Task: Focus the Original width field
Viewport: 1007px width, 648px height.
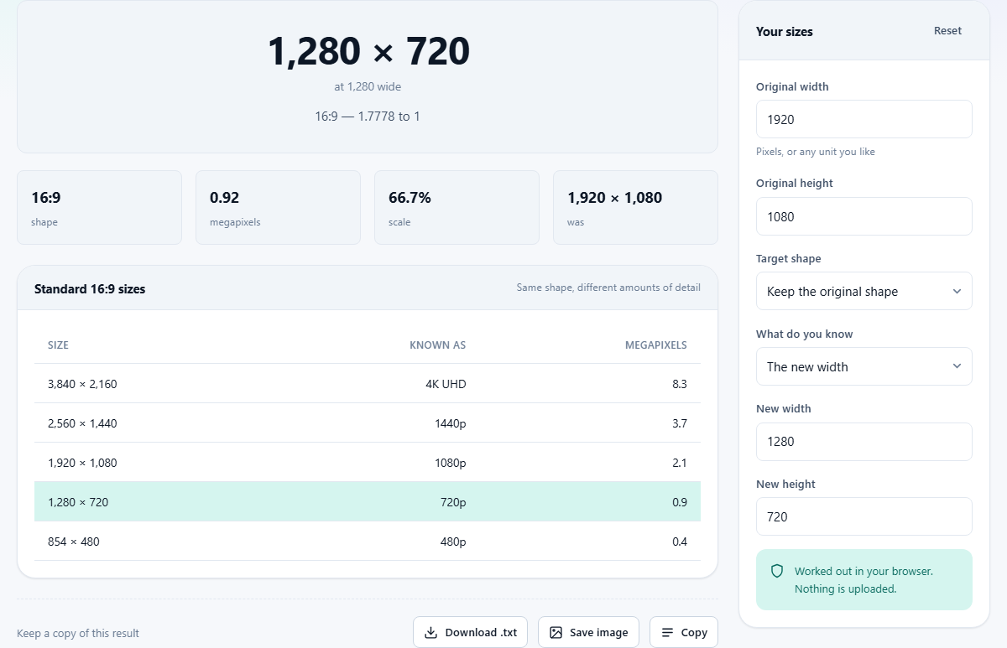Action: [x=864, y=119]
